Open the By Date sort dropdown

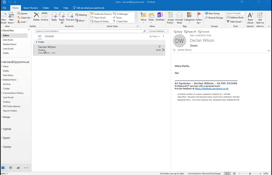[x=154, y=36]
